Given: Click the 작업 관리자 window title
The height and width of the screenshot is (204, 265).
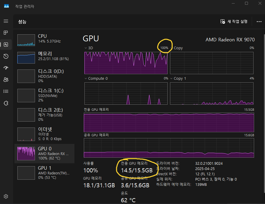Looking at the screenshot, I should point(25,6).
